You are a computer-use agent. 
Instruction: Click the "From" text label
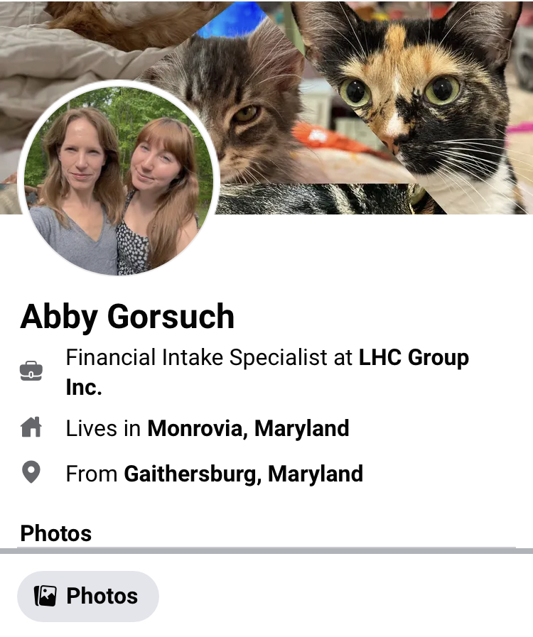tap(92, 474)
